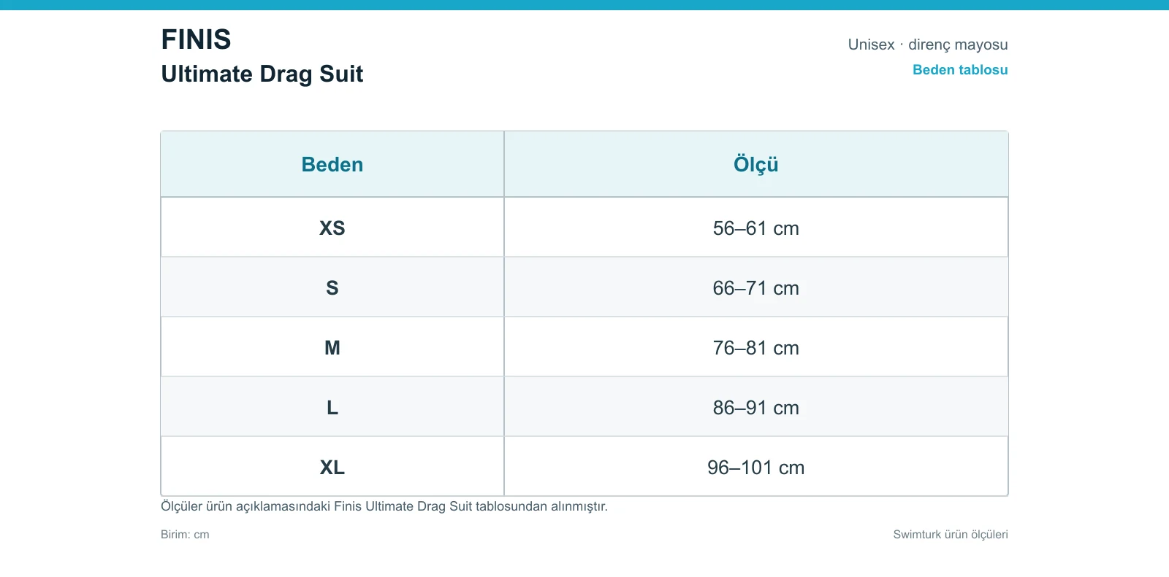Click the Birim: cm footer label
The image size is (1169, 577).
coord(185,535)
